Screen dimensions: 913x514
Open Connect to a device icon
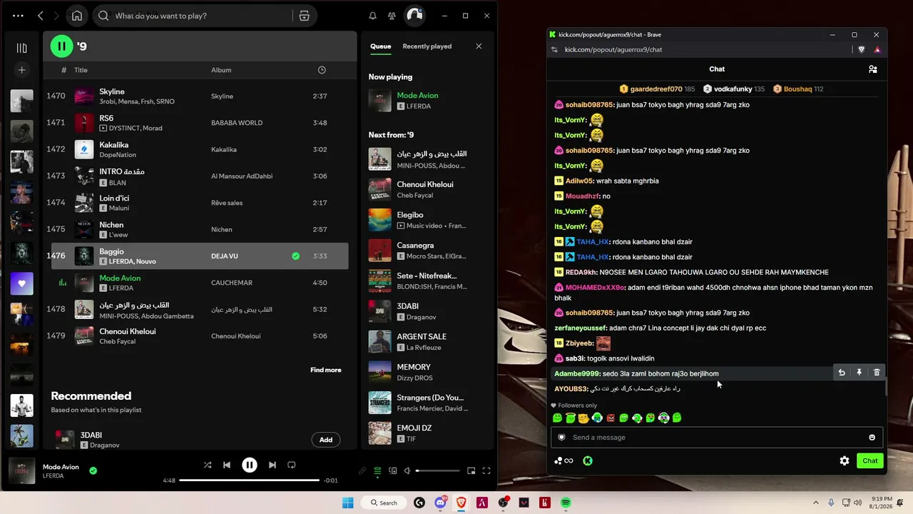point(392,470)
